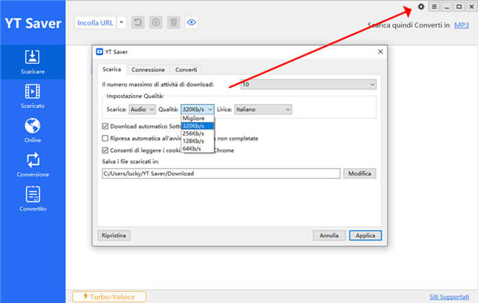Toggle the private mode eye icon
The image size is (478, 303).
tap(192, 23)
